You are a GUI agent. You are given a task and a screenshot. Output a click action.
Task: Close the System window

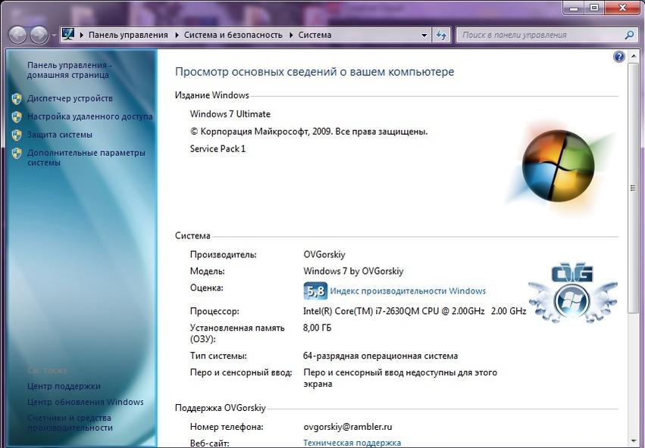pyautogui.click(x=623, y=8)
